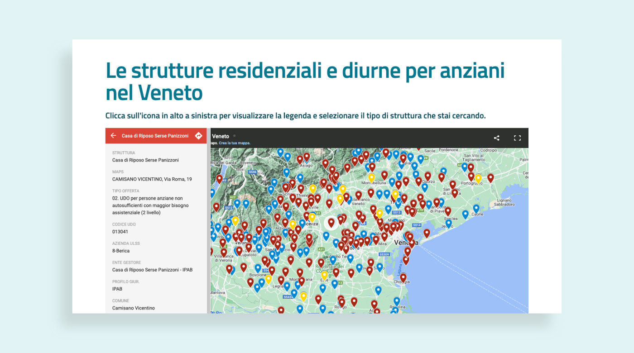This screenshot has width=634, height=353.
Task: Click the PROFILO GIUR. value 'IPAB'
Action: [x=117, y=289]
